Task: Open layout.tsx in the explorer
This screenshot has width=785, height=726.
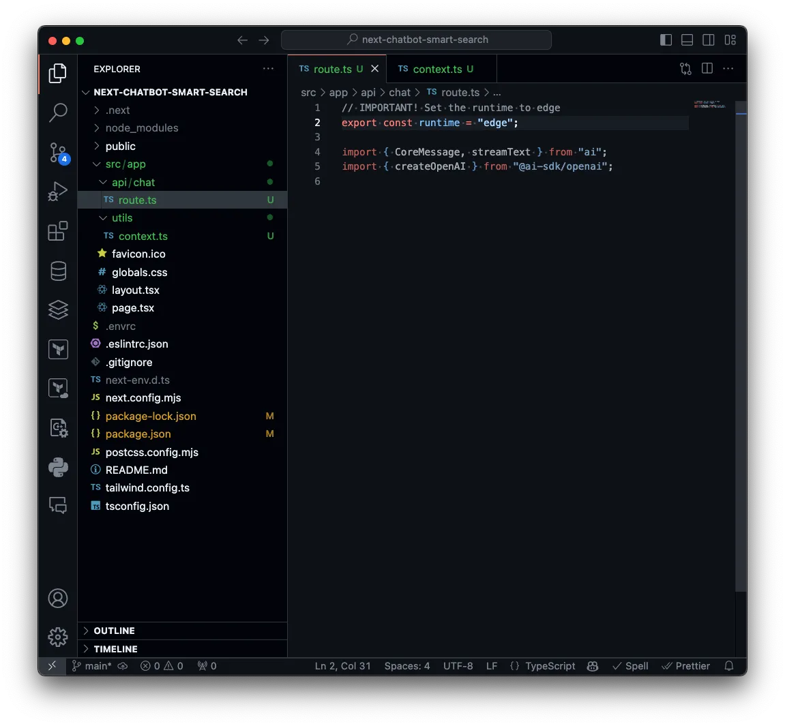Action: pos(183,290)
